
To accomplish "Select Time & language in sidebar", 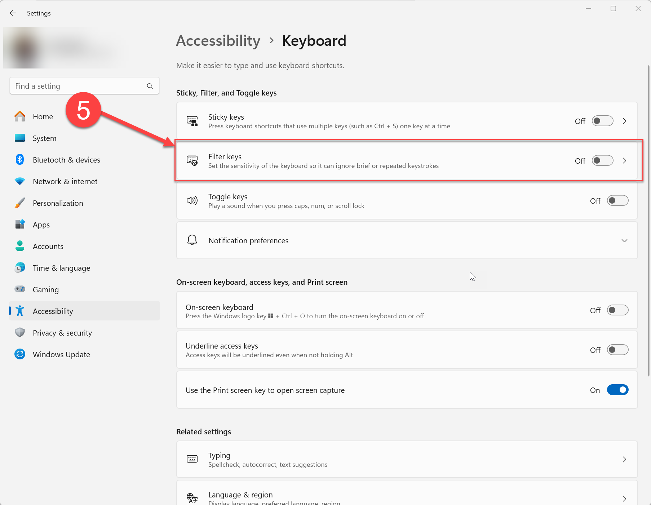I will click(x=61, y=268).
